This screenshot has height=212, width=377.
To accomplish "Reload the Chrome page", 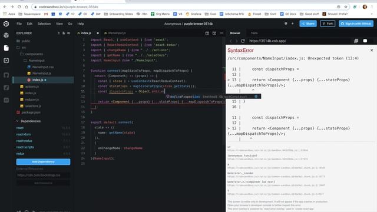I will 19,7.
